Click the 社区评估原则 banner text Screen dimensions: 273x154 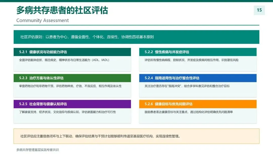87,37
